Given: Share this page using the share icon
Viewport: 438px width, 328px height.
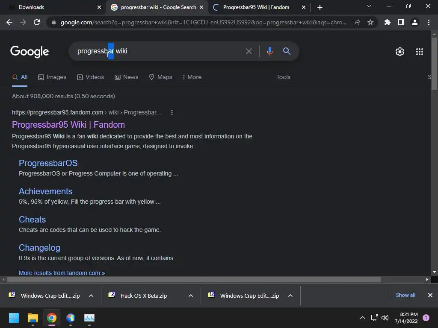Looking at the screenshot, I should point(357,22).
